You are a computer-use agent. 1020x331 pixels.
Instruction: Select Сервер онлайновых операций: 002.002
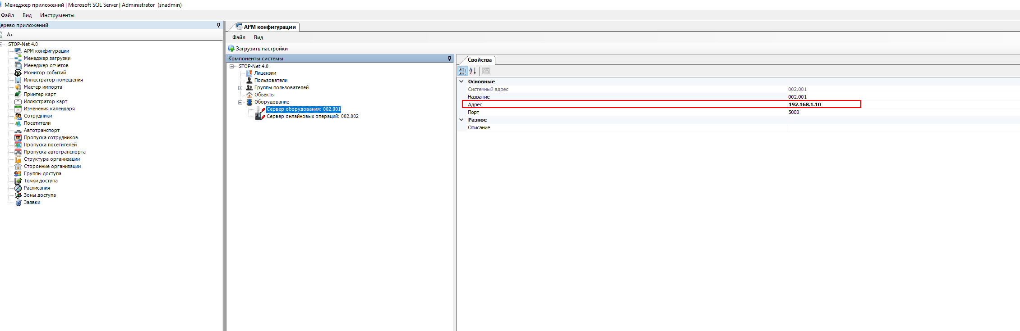pos(313,116)
